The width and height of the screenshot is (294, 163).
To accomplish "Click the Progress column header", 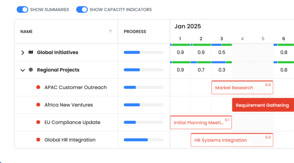I will 135,32.
